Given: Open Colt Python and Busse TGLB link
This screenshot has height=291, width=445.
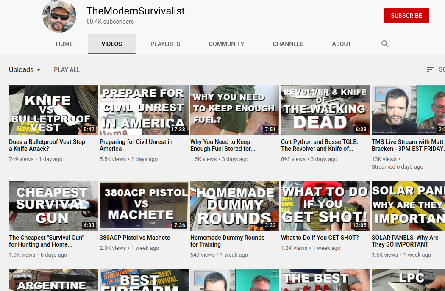Looking at the screenshot, I should click(x=320, y=145).
